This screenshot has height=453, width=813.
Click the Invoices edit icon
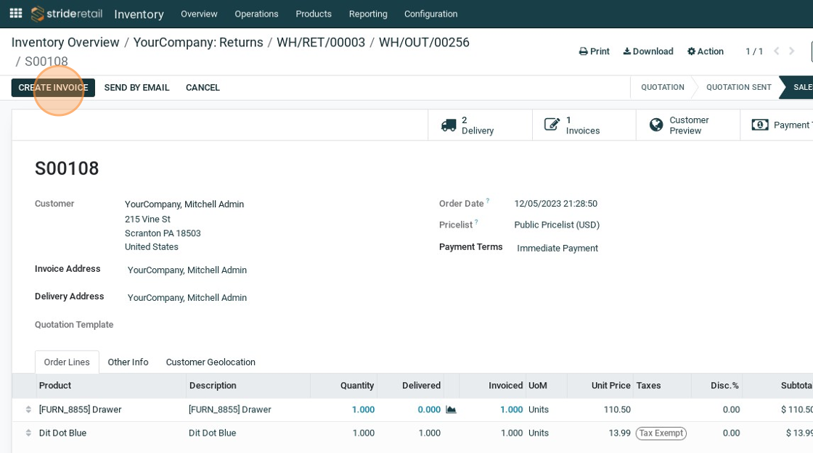coord(552,125)
